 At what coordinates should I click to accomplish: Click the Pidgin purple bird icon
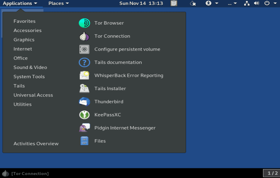click(84, 128)
